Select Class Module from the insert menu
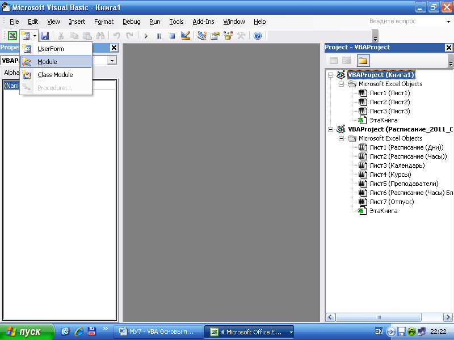Screen dimensions: 454x340 click(56, 75)
